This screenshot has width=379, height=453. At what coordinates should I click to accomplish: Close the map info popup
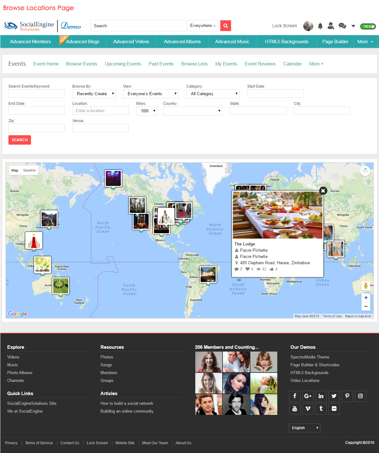[x=323, y=191]
